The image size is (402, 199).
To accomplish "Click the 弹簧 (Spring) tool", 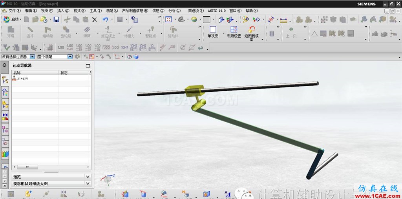I will (x=87, y=32).
